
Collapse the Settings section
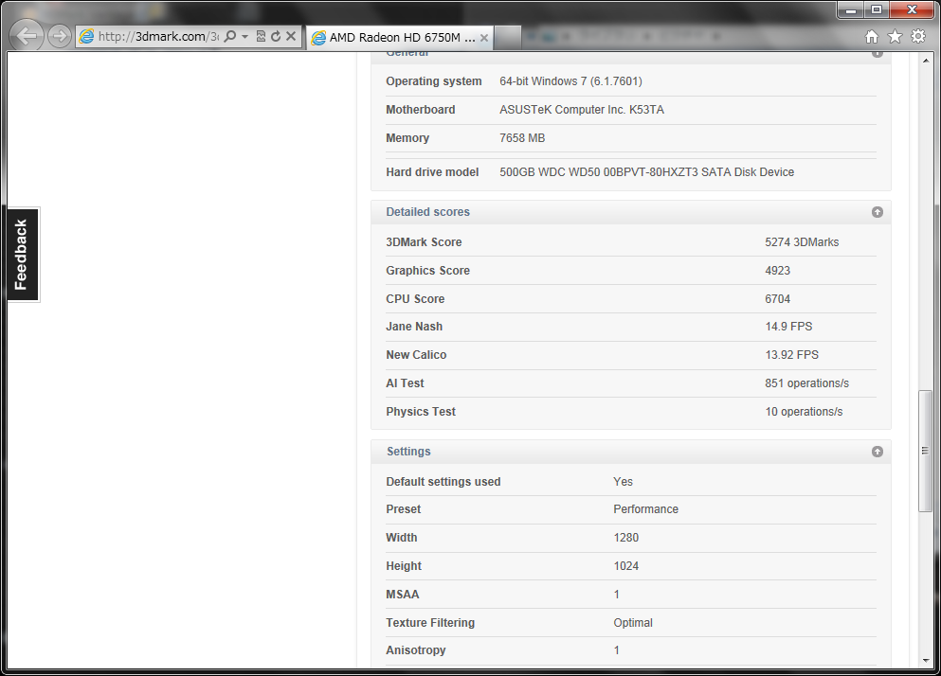pos(878,452)
